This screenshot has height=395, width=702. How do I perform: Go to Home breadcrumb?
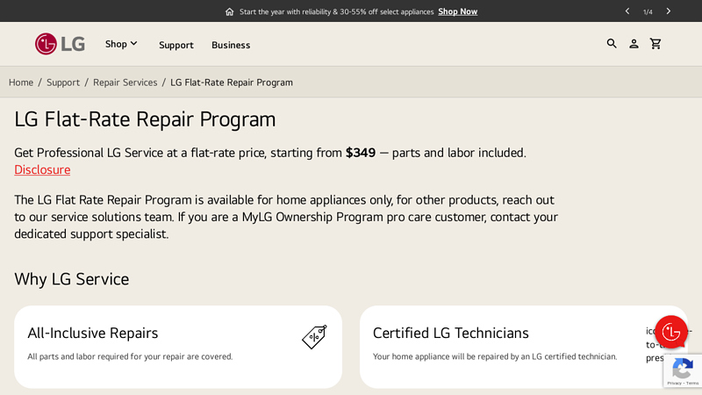tap(21, 83)
